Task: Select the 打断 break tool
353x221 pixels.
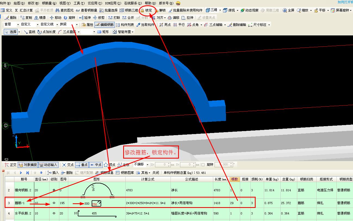Action: (114, 18)
